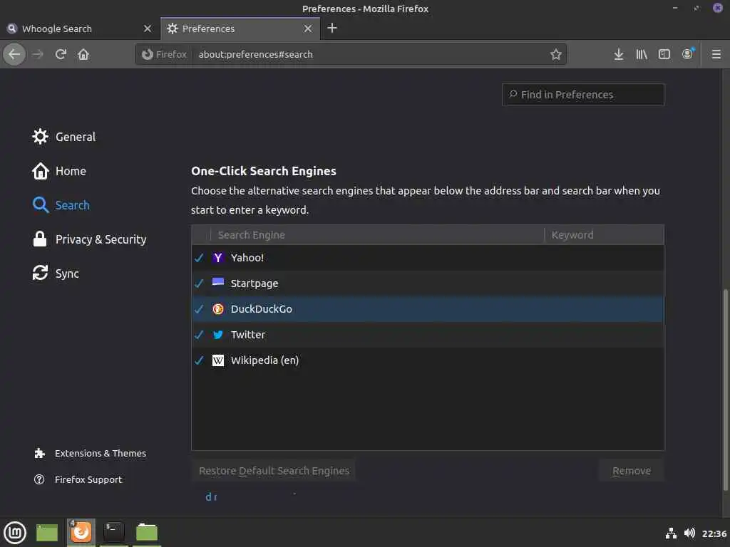
Task: Click the clock showing 22:36
Action: pyautogui.click(x=714, y=533)
